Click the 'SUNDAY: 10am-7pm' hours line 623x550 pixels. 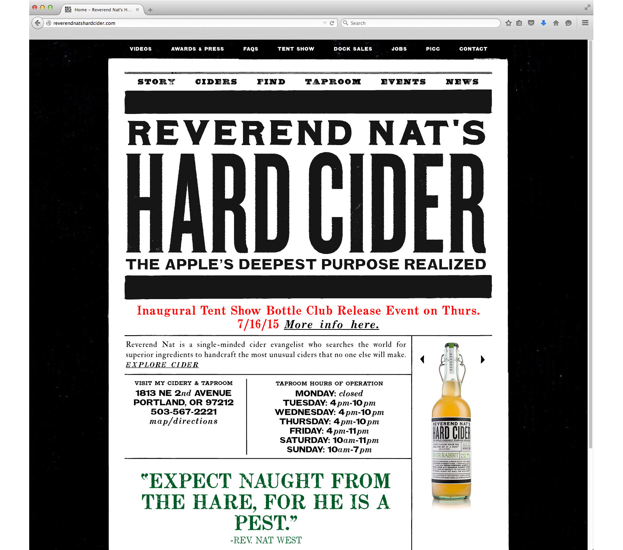pos(329,449)
